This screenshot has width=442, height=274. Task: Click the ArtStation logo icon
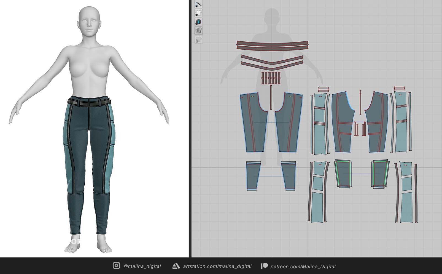(x=176, y=266)
